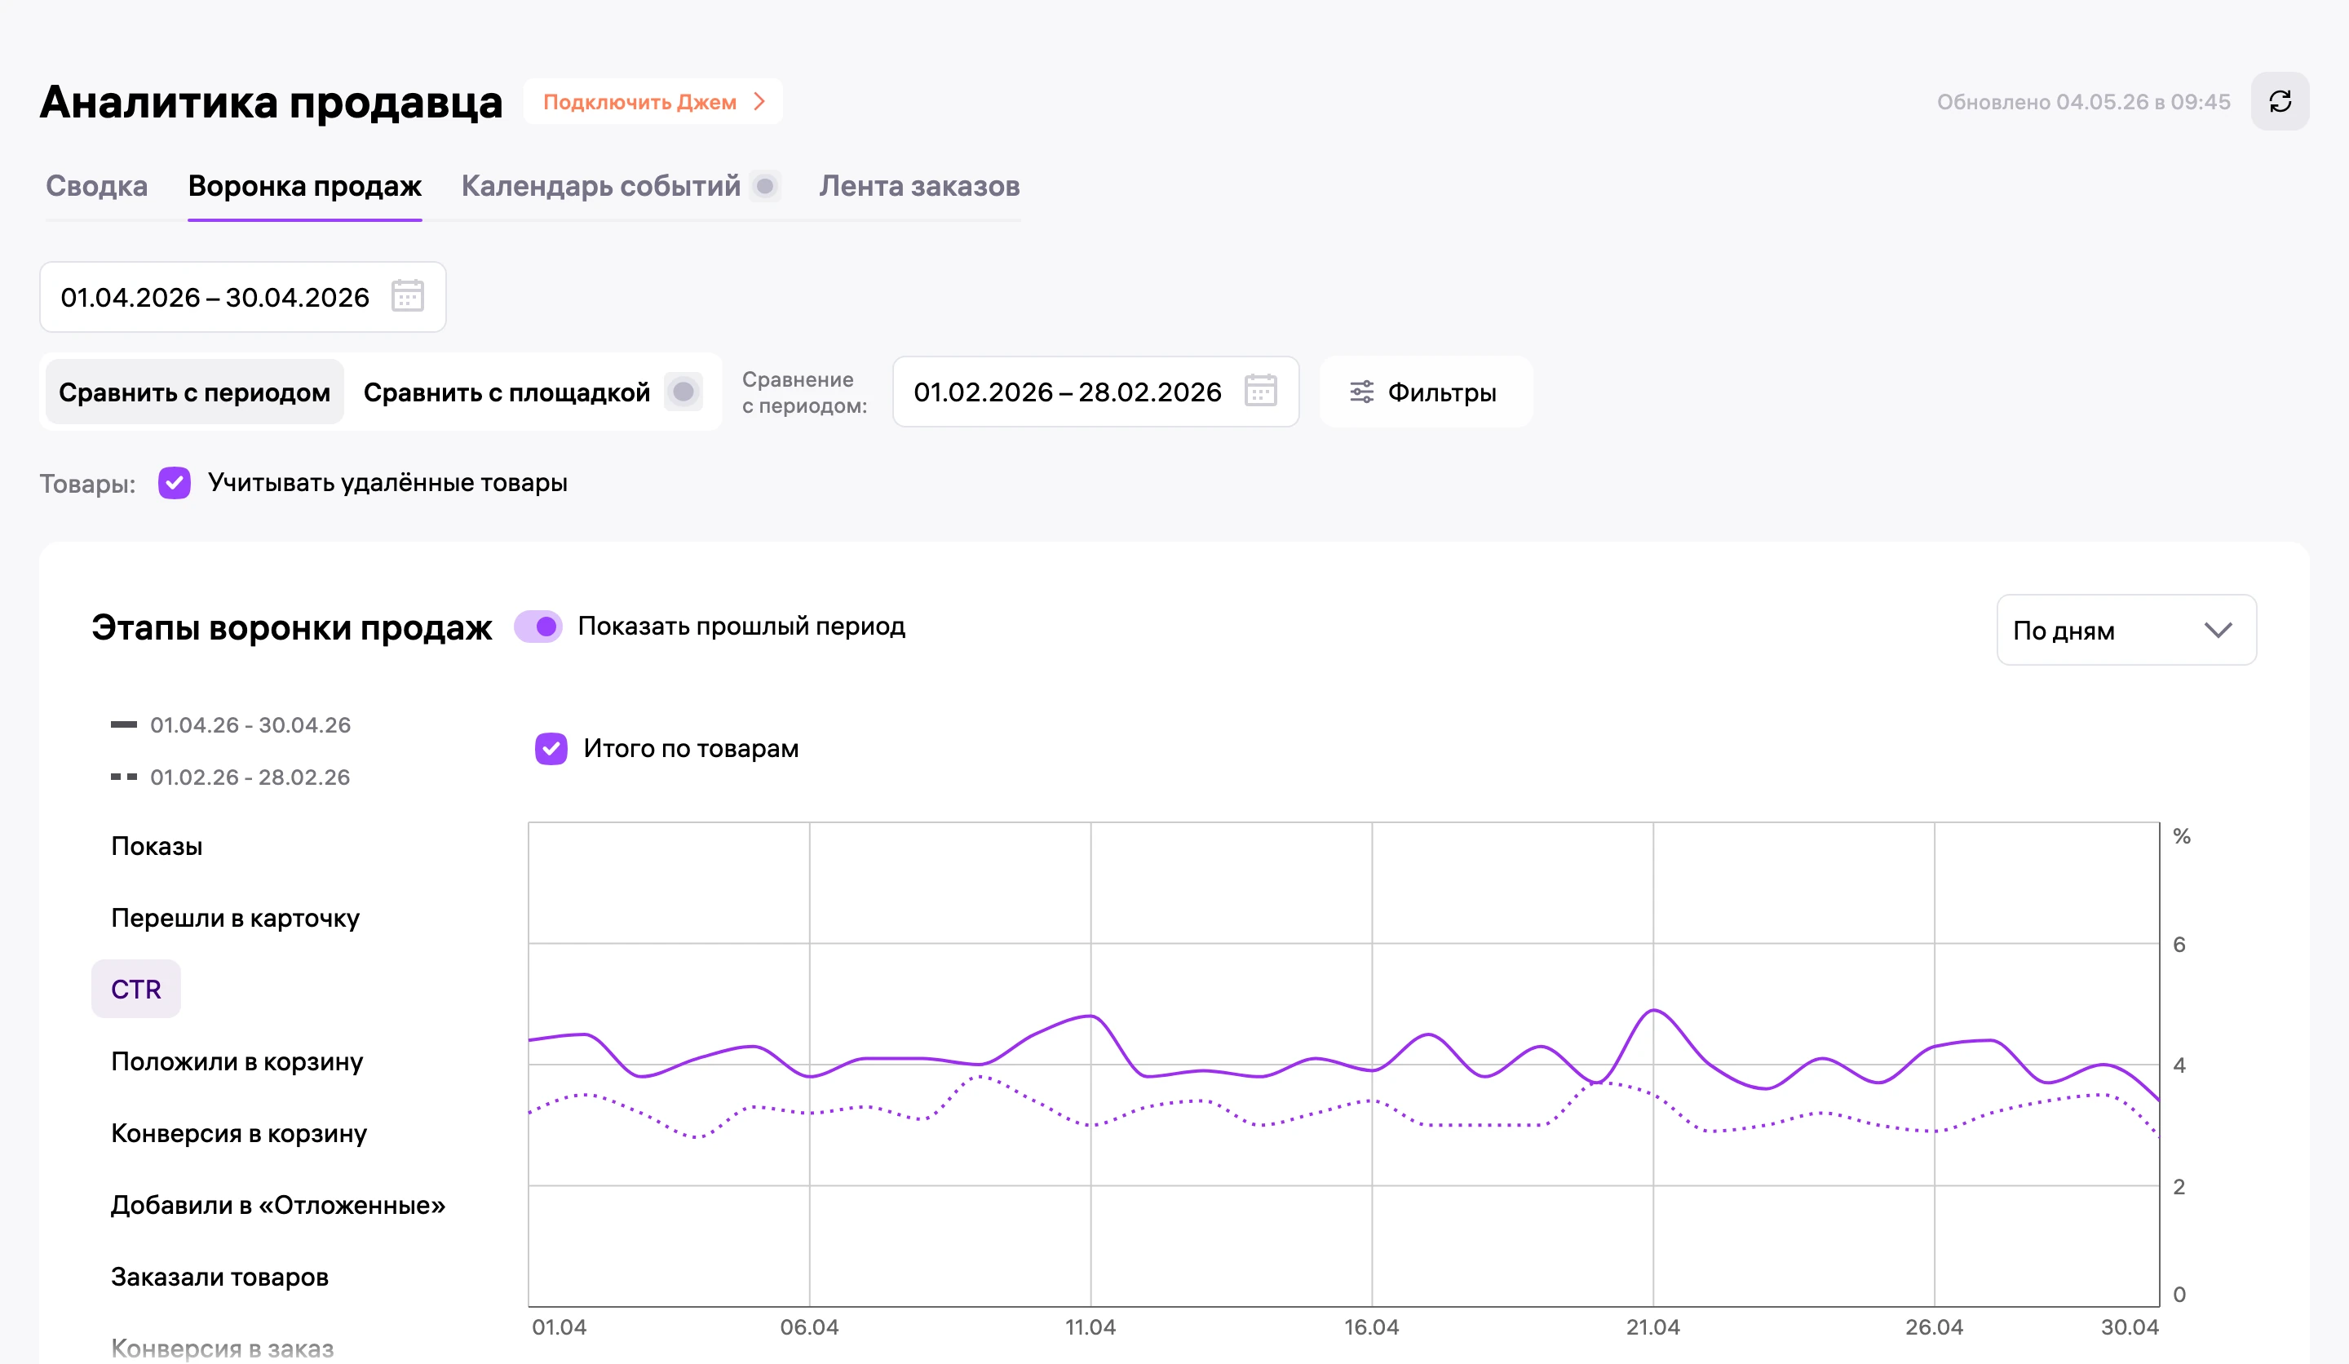Image resolution: width=2349 pixels, height=1364 pixels.
Task: Open calendar icon in main date range
Action: (407, 296)
